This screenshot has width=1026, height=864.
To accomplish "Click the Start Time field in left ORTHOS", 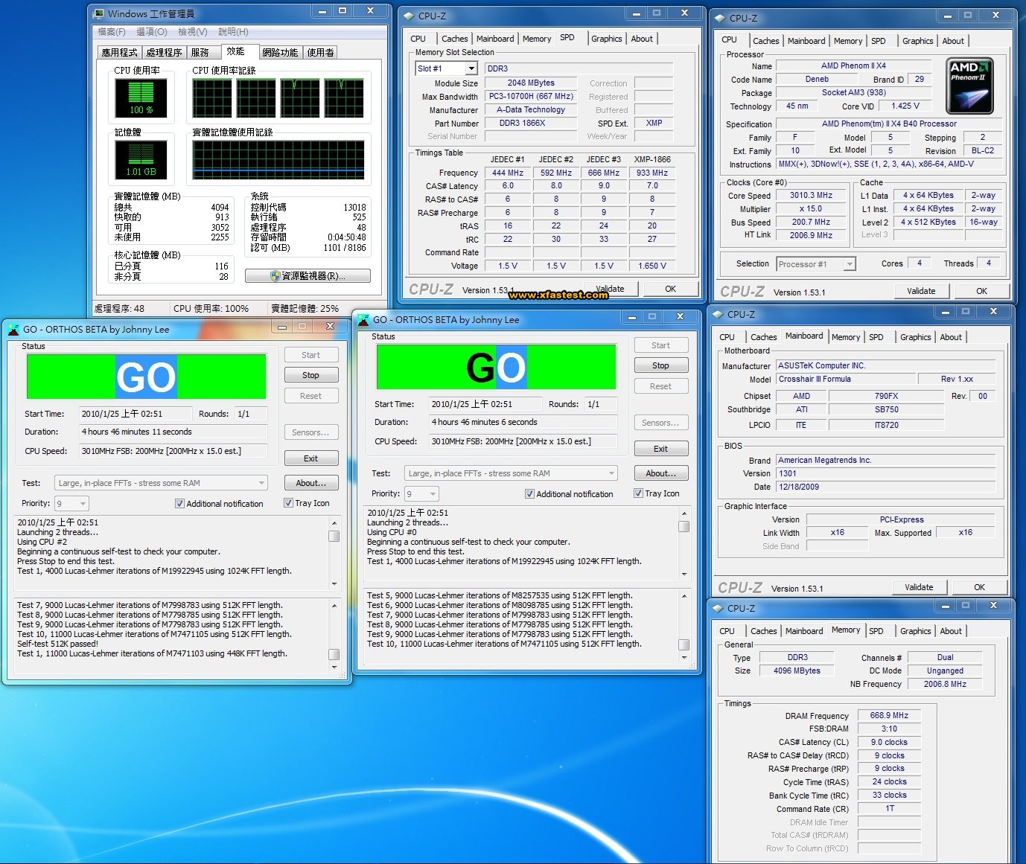I will pos(136,414).
